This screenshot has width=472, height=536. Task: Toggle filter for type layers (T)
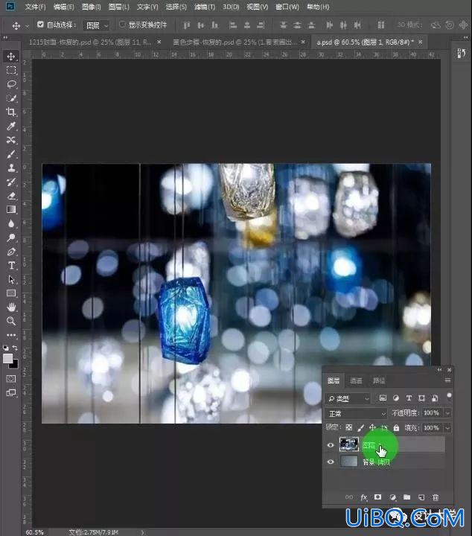[x=409, y=398]
